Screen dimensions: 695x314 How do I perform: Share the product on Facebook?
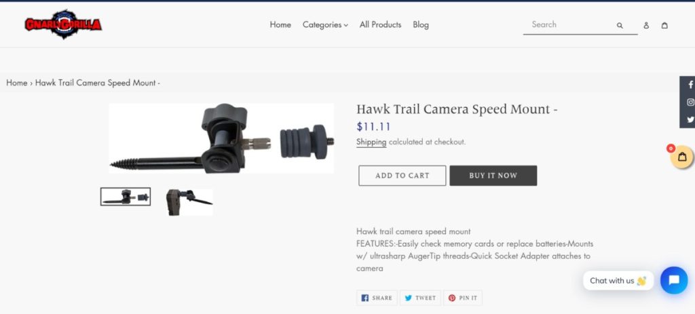pos(377,298)
